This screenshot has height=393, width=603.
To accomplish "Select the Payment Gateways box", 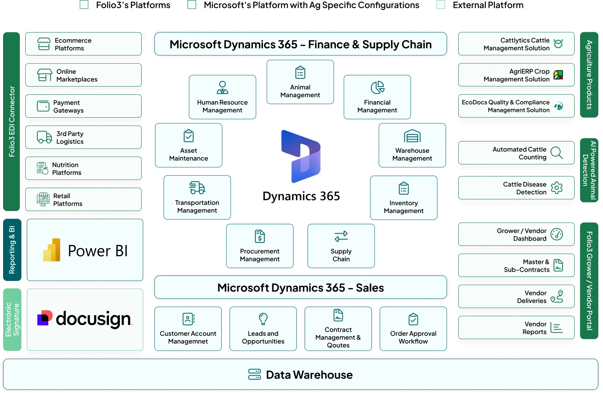I will pyautogui.click(x=83, y=106).
